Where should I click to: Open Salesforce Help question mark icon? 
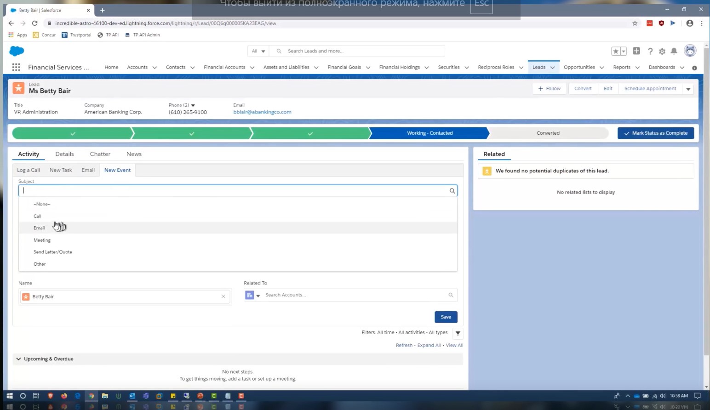tap(650, 51)
